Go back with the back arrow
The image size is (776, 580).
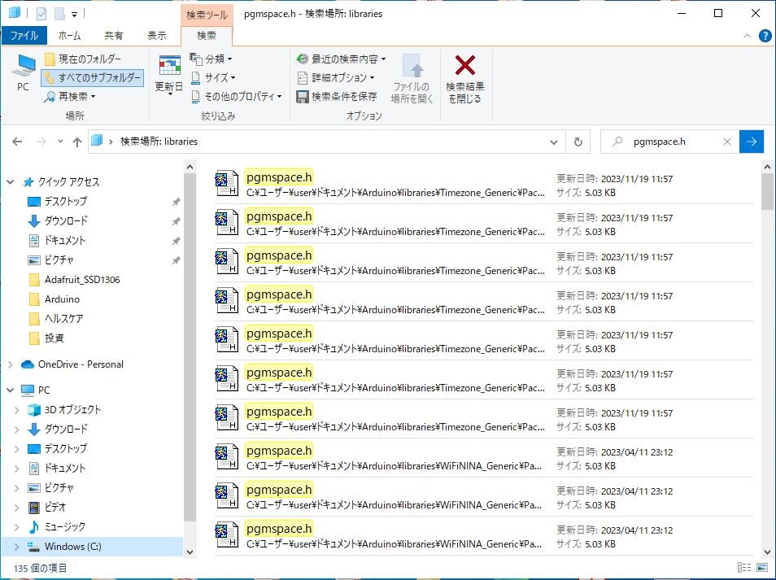(x=17, y=142)
